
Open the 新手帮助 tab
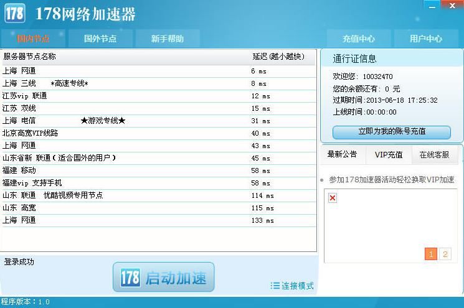(168, 39)
